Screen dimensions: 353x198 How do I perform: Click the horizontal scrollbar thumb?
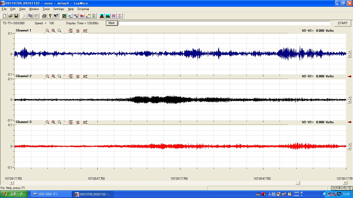pos(298,183)
